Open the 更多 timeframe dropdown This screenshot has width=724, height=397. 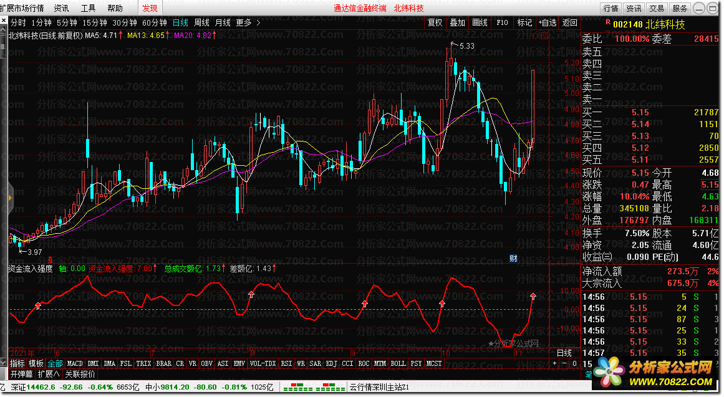[x=244, y=22]
